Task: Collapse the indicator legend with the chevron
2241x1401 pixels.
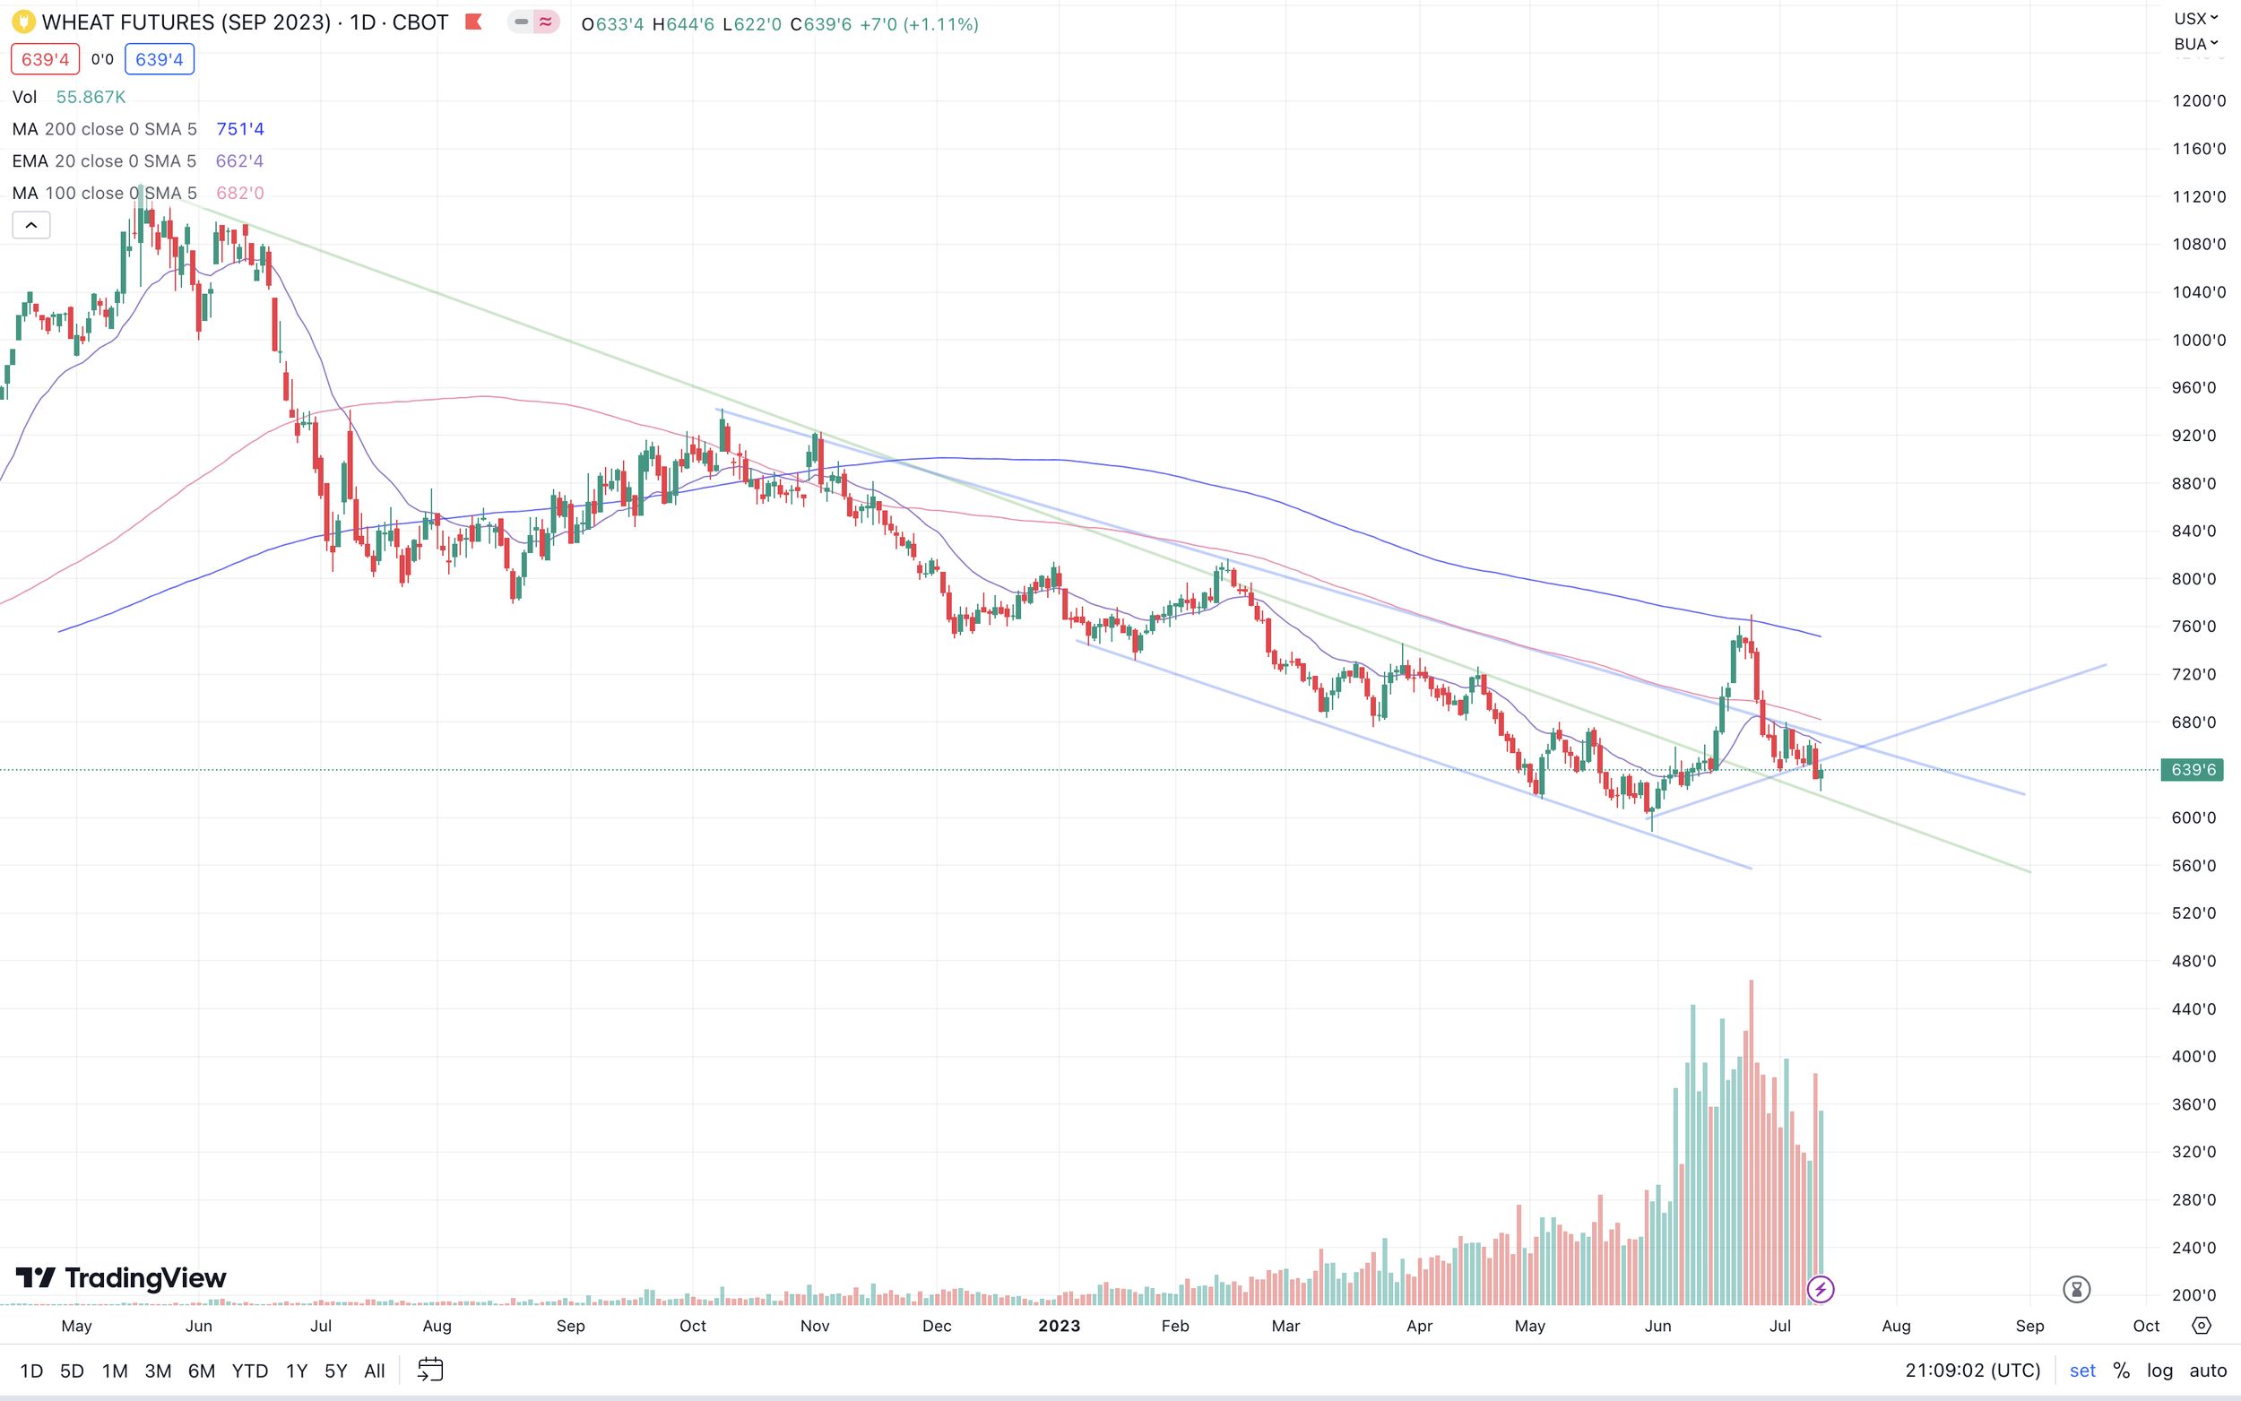Action: tap(30, 225)
